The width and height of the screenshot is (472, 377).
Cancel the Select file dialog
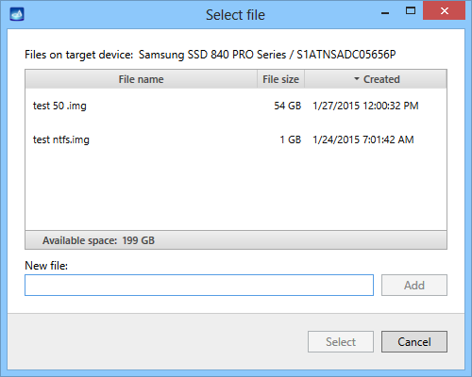414,342
